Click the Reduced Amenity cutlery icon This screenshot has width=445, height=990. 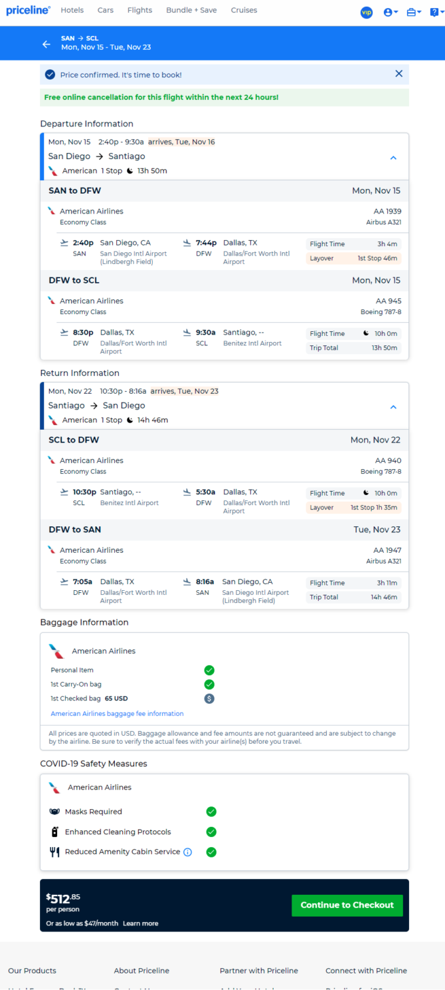(55, 852)
